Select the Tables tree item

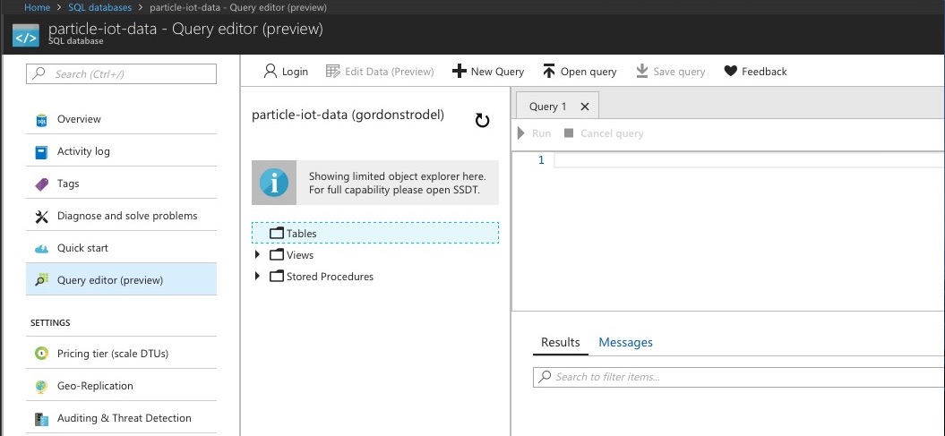tap(375, 233)
